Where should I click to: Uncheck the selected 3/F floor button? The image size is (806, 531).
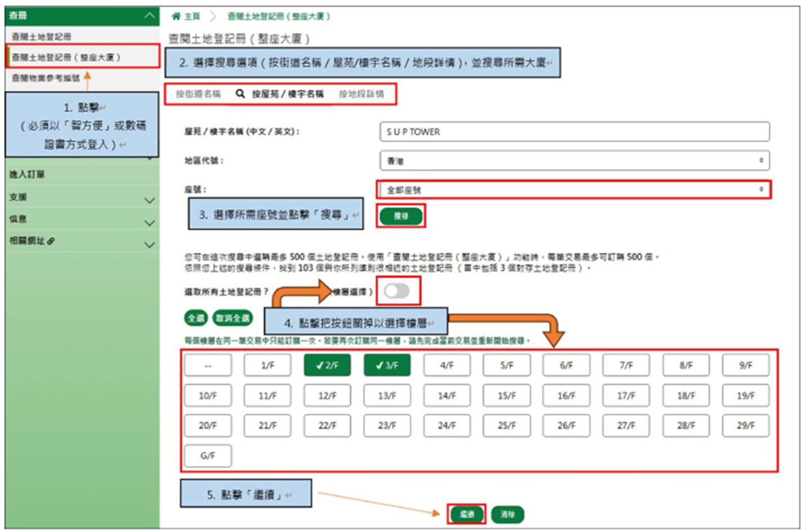point(387,365)
